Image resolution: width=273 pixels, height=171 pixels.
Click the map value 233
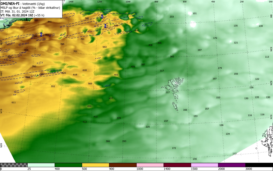click(x=172, y=17)
